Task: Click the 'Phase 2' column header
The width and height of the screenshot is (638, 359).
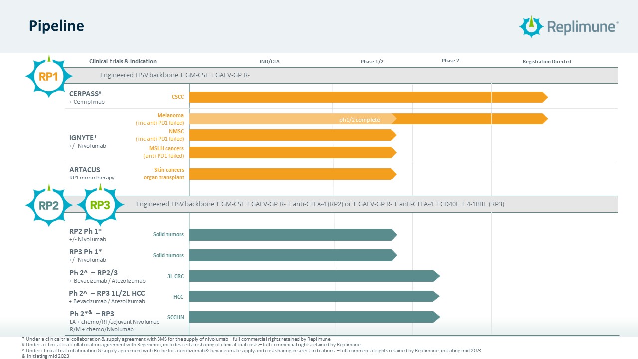Action: click(450, 61)
